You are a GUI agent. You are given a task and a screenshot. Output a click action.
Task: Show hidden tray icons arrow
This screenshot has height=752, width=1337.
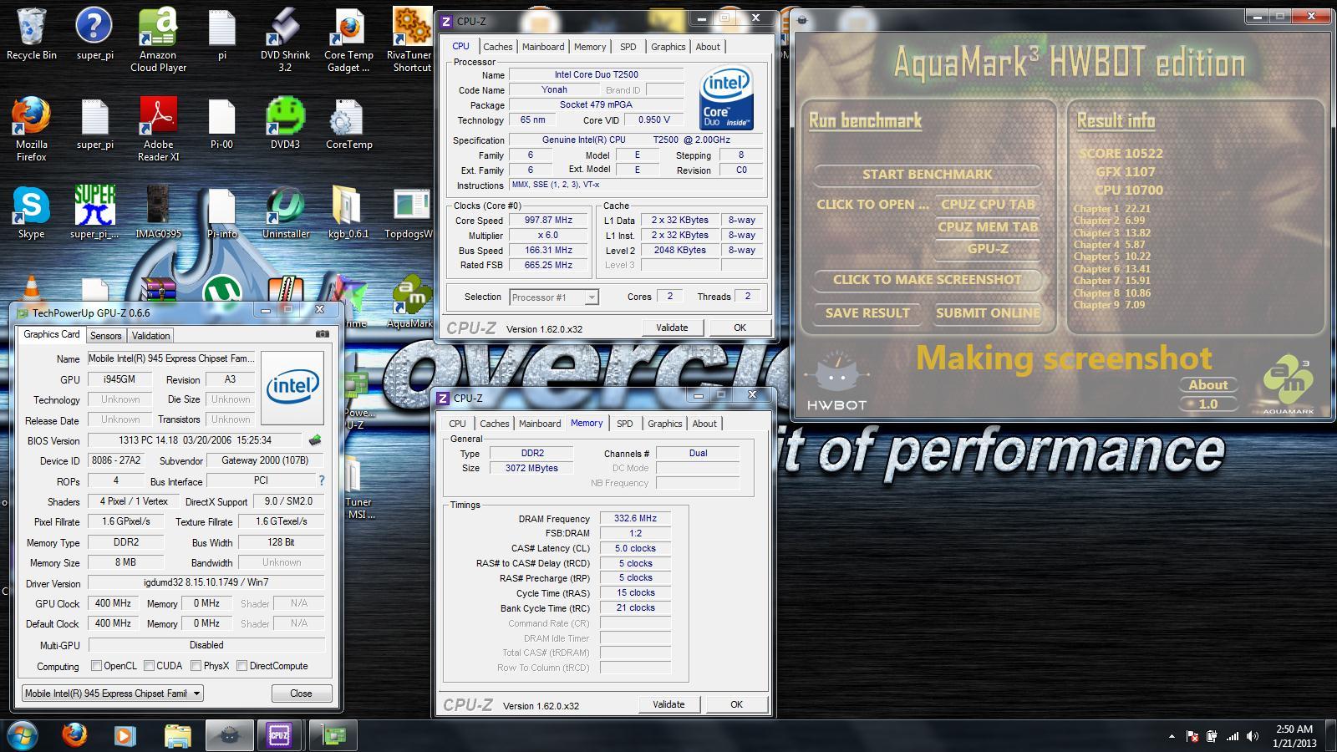pyautogui.click(x=1172, y=736)
